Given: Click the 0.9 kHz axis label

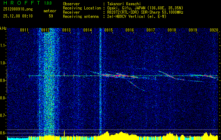Looking at the screenshot, I should pyautogui.click(x=3, y=80).
